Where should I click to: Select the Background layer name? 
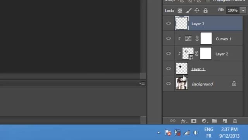202,84
